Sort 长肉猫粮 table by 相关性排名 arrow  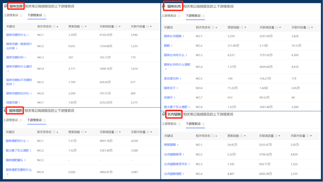[216, 136]
